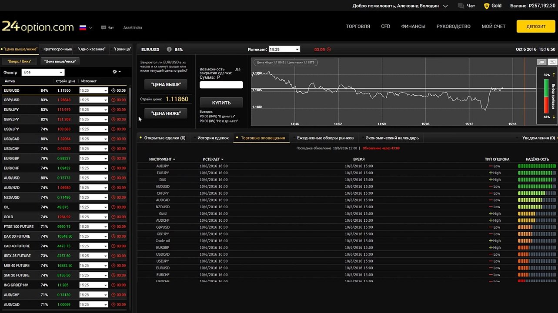Click the red clock icon next to 03:09 above chart
The image size is (558, 313).
tap(328, 50)
